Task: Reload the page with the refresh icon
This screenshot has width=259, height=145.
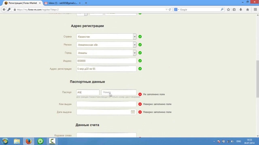Action: (x=170, y=10)
